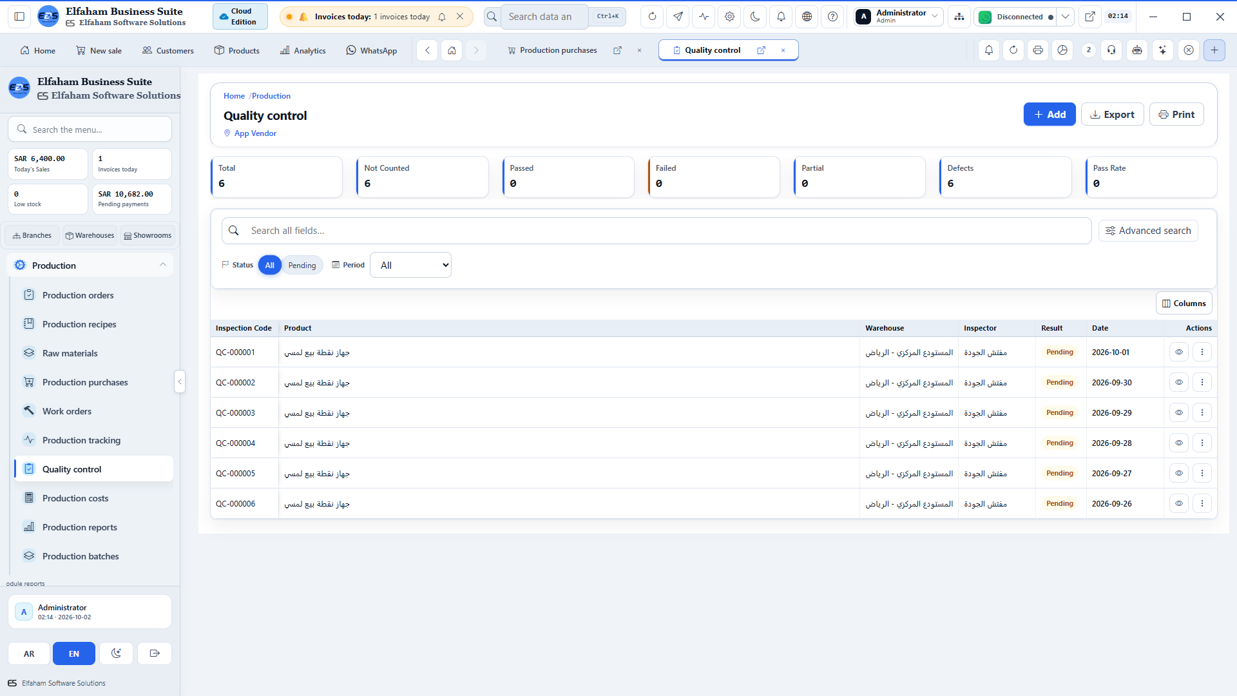Open the network hierarchy icon near Administrator
1237x696 pixels.
click(x=959, y=17)
